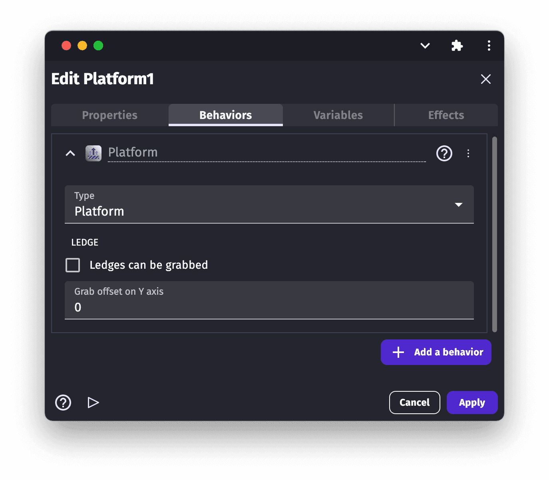Click the behaviors list vertical scrollbar
This screenshot has width=549, height=480.
(495, 234)
